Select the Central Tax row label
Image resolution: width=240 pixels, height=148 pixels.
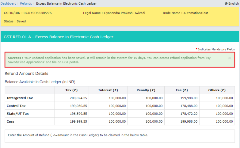click(x=16, y=106)
